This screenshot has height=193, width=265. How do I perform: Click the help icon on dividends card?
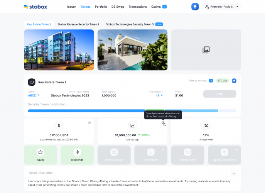89,123
